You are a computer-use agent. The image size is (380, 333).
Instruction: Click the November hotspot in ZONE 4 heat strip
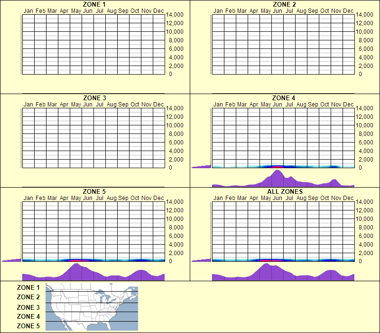(334, 167)
